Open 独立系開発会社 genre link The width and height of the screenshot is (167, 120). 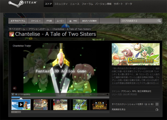144,91
